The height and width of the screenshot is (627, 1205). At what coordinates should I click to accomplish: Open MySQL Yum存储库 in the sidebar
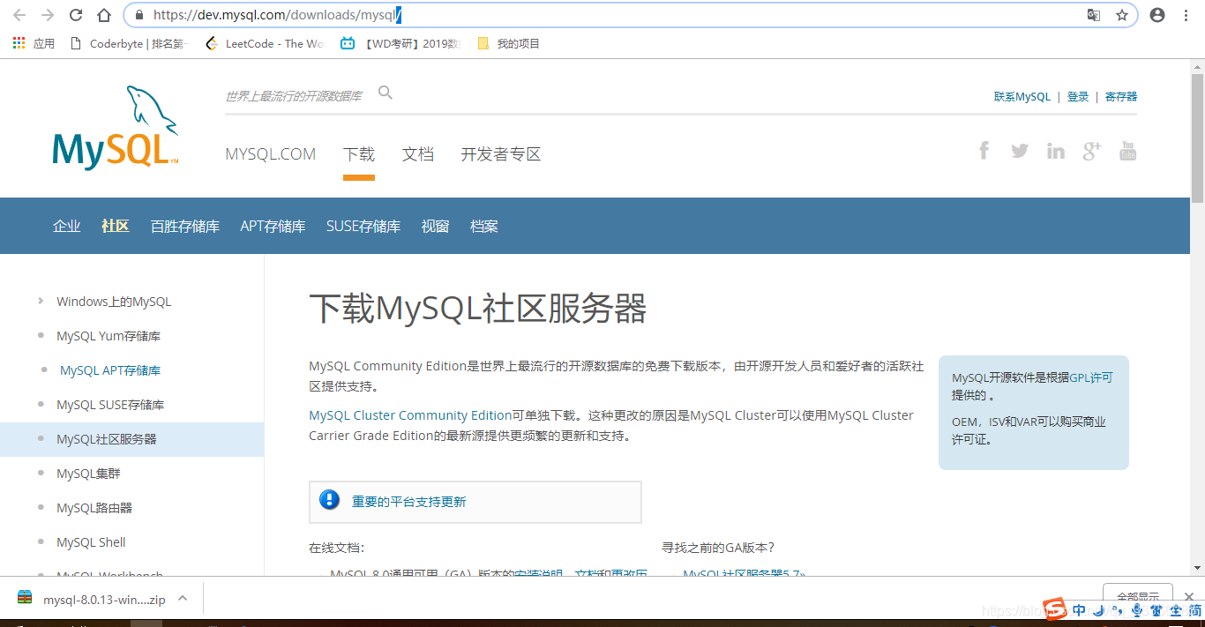109,336
